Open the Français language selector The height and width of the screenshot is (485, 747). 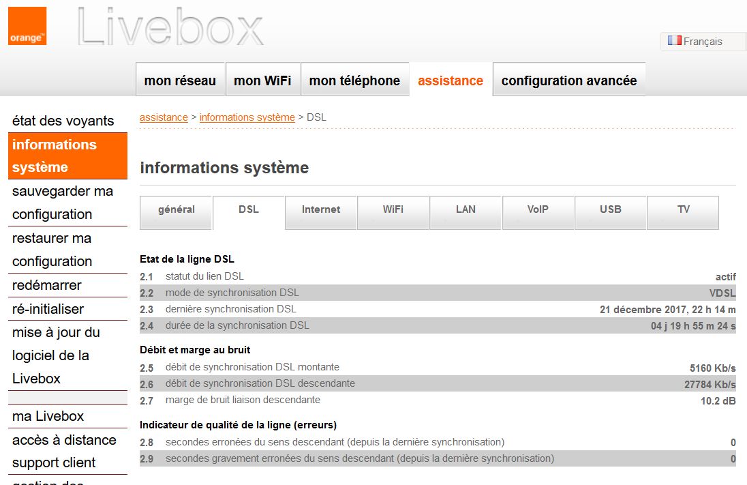[702, 42]
